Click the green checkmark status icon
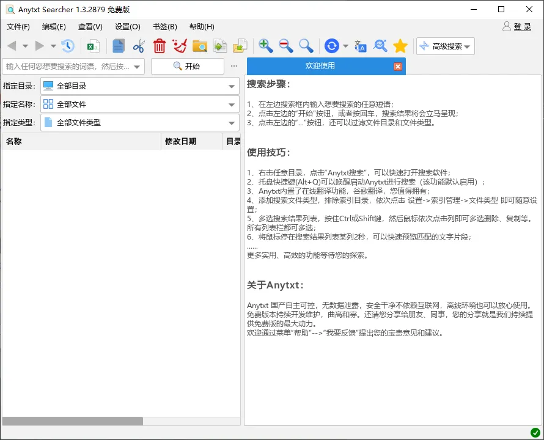The height and width of the screenshot is (440, 544). click(x=535, y=433)
